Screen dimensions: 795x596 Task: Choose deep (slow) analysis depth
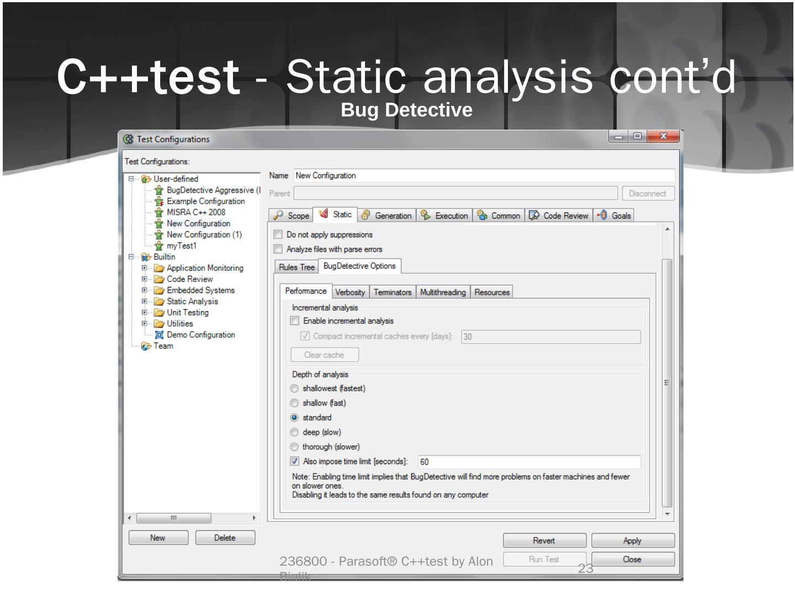pos(295,432)
